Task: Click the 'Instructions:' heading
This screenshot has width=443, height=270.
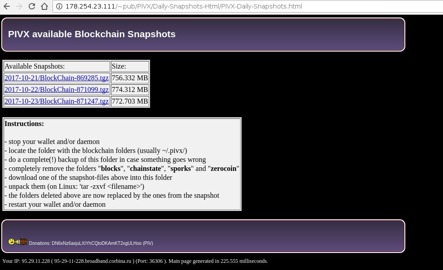Action: (x=24, y=124)
